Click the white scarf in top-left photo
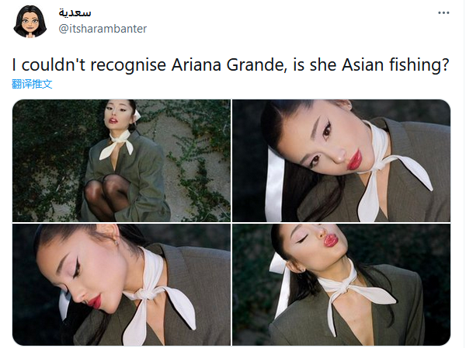 click(x=116, y=145)
